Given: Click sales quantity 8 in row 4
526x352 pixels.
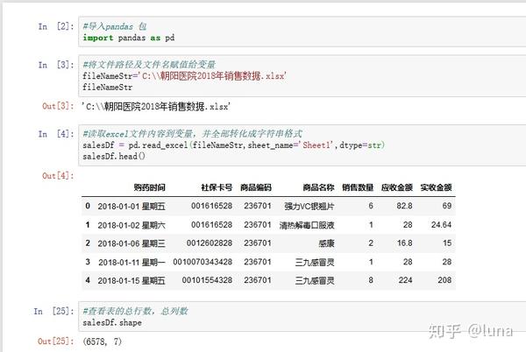Looking at the screenshot, I should point(371,280).
